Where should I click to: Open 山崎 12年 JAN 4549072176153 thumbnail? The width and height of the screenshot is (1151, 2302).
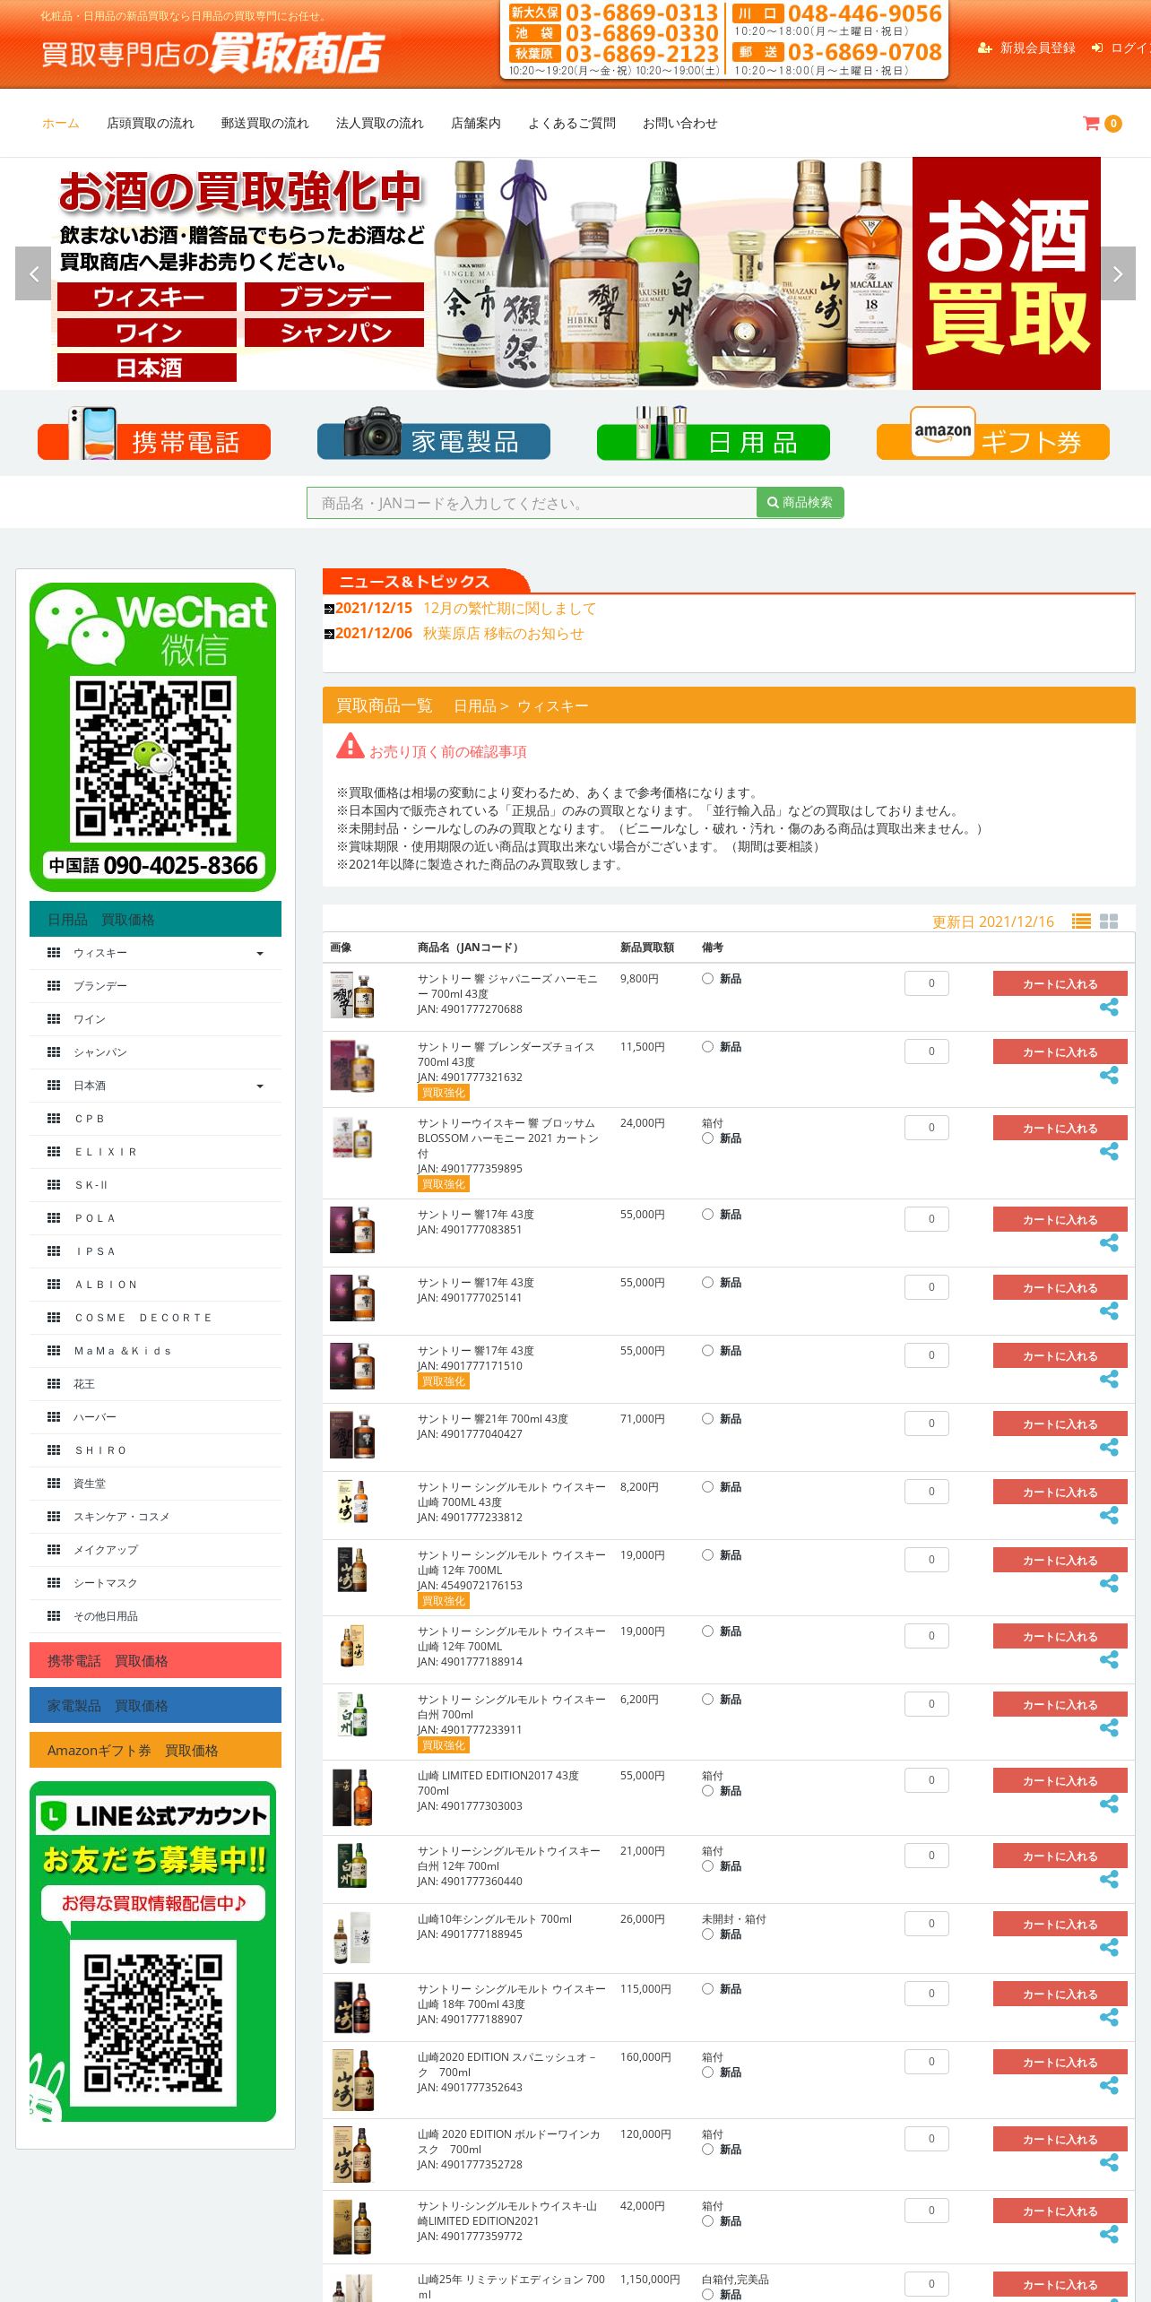352,1571
